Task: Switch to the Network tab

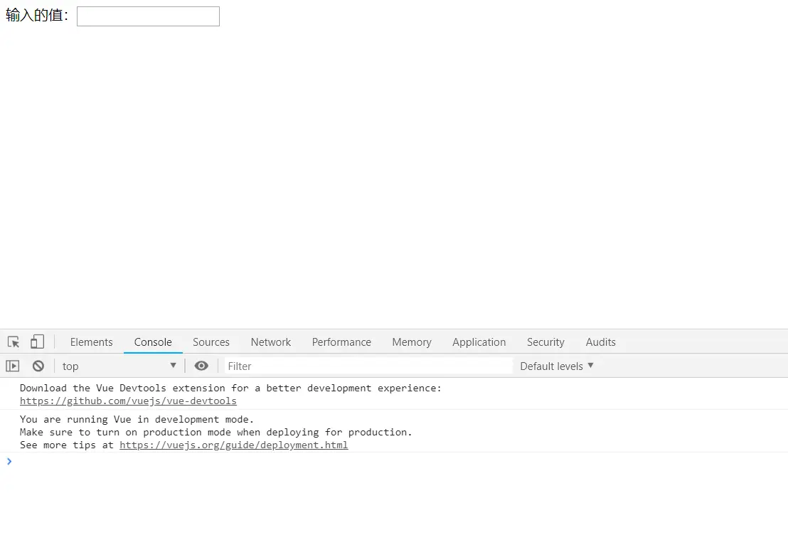Action: (271, 342)
